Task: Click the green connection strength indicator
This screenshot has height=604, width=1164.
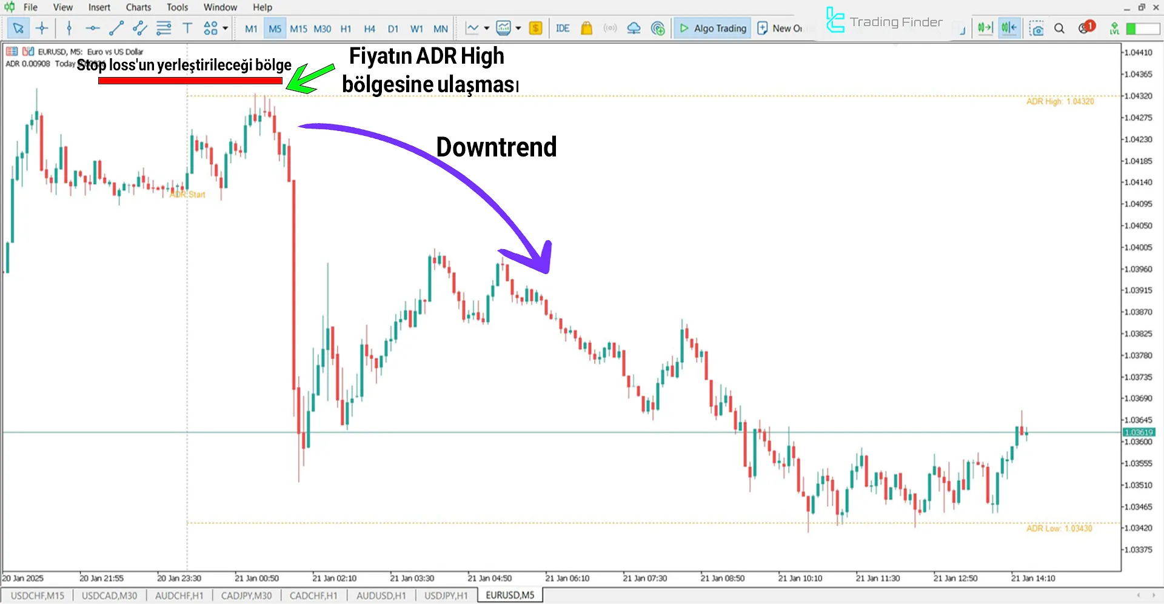Action: [1134, 28]
